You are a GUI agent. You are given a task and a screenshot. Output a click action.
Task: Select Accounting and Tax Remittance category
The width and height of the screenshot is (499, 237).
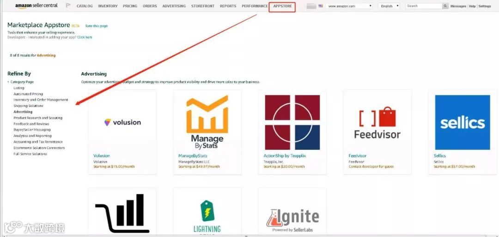(x=38, y=142)
